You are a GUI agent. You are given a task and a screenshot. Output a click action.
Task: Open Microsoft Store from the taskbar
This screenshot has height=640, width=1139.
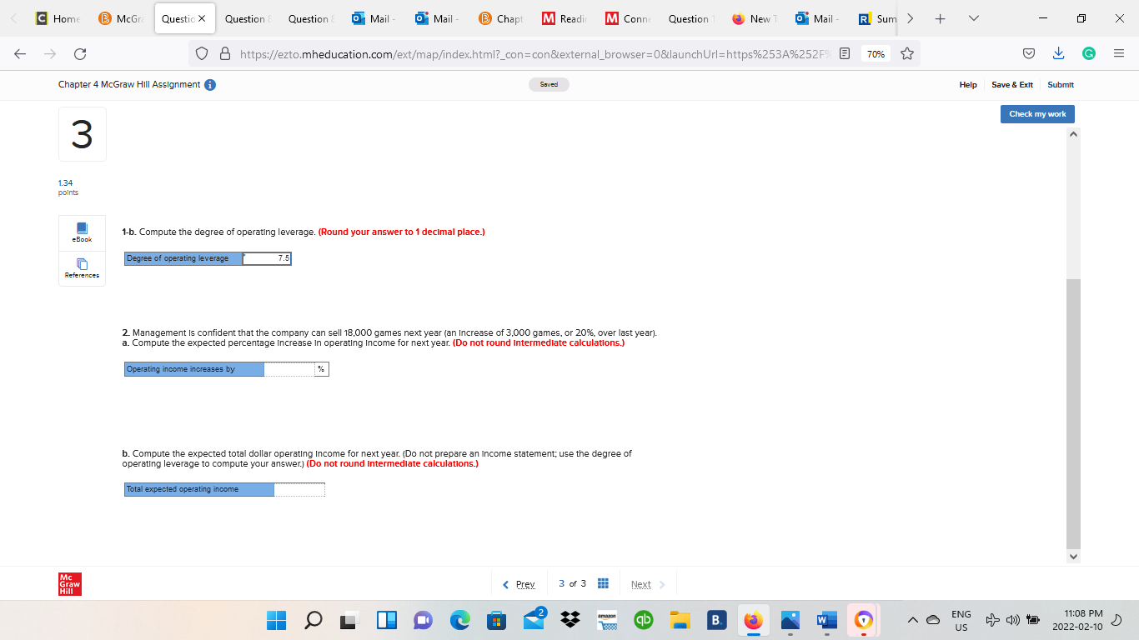496,620
